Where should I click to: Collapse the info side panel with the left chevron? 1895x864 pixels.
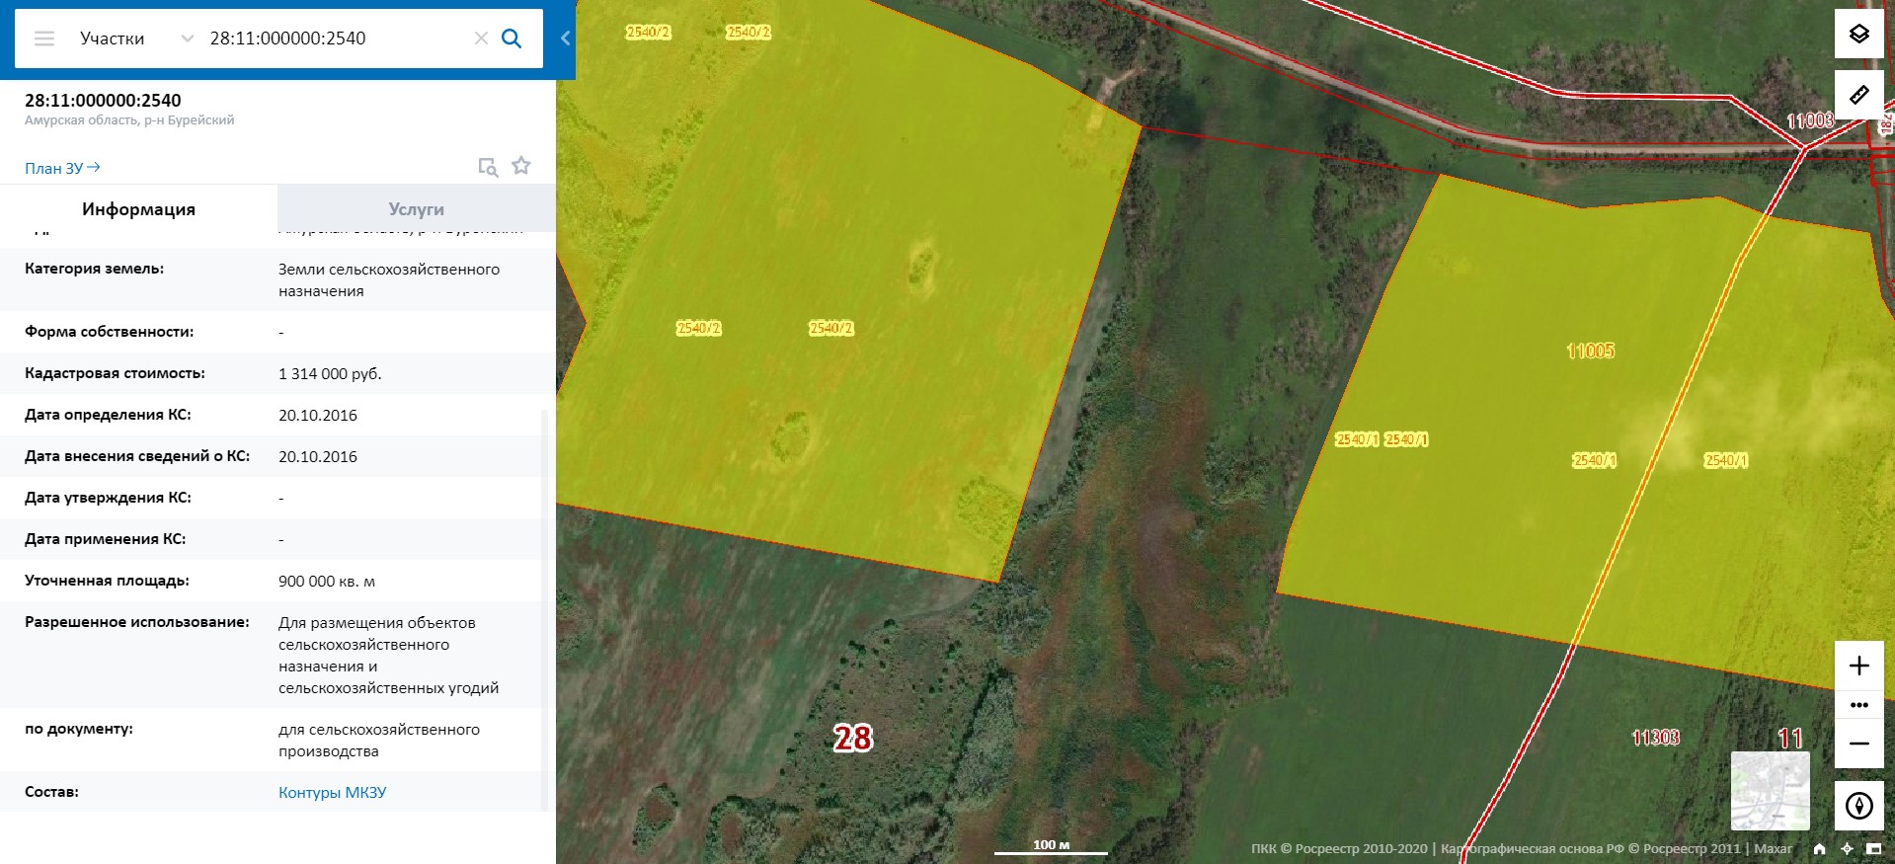tap(565, 39)
